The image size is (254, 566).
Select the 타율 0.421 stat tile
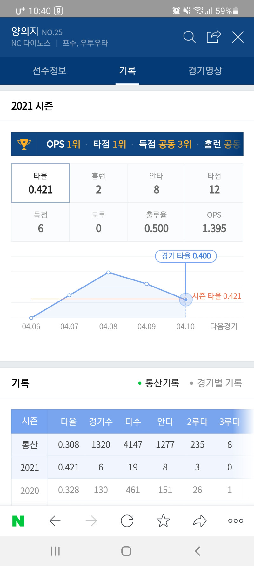[40, 183]
